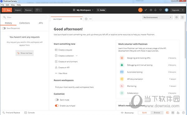
Task: Switch to the Collections tab
Action: tap(25, 23)
